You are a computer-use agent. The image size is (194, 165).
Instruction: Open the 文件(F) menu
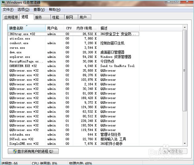[x=8, y=10]
